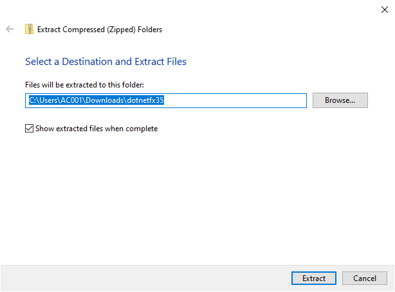Cancel the extraction wizard

[364, 278]
